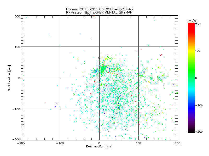The height and width of the screenshot is (156, 209).
Task: Click the E-W axis '-200' tick label
Action: pyautogui.click(x=21, y=143)
